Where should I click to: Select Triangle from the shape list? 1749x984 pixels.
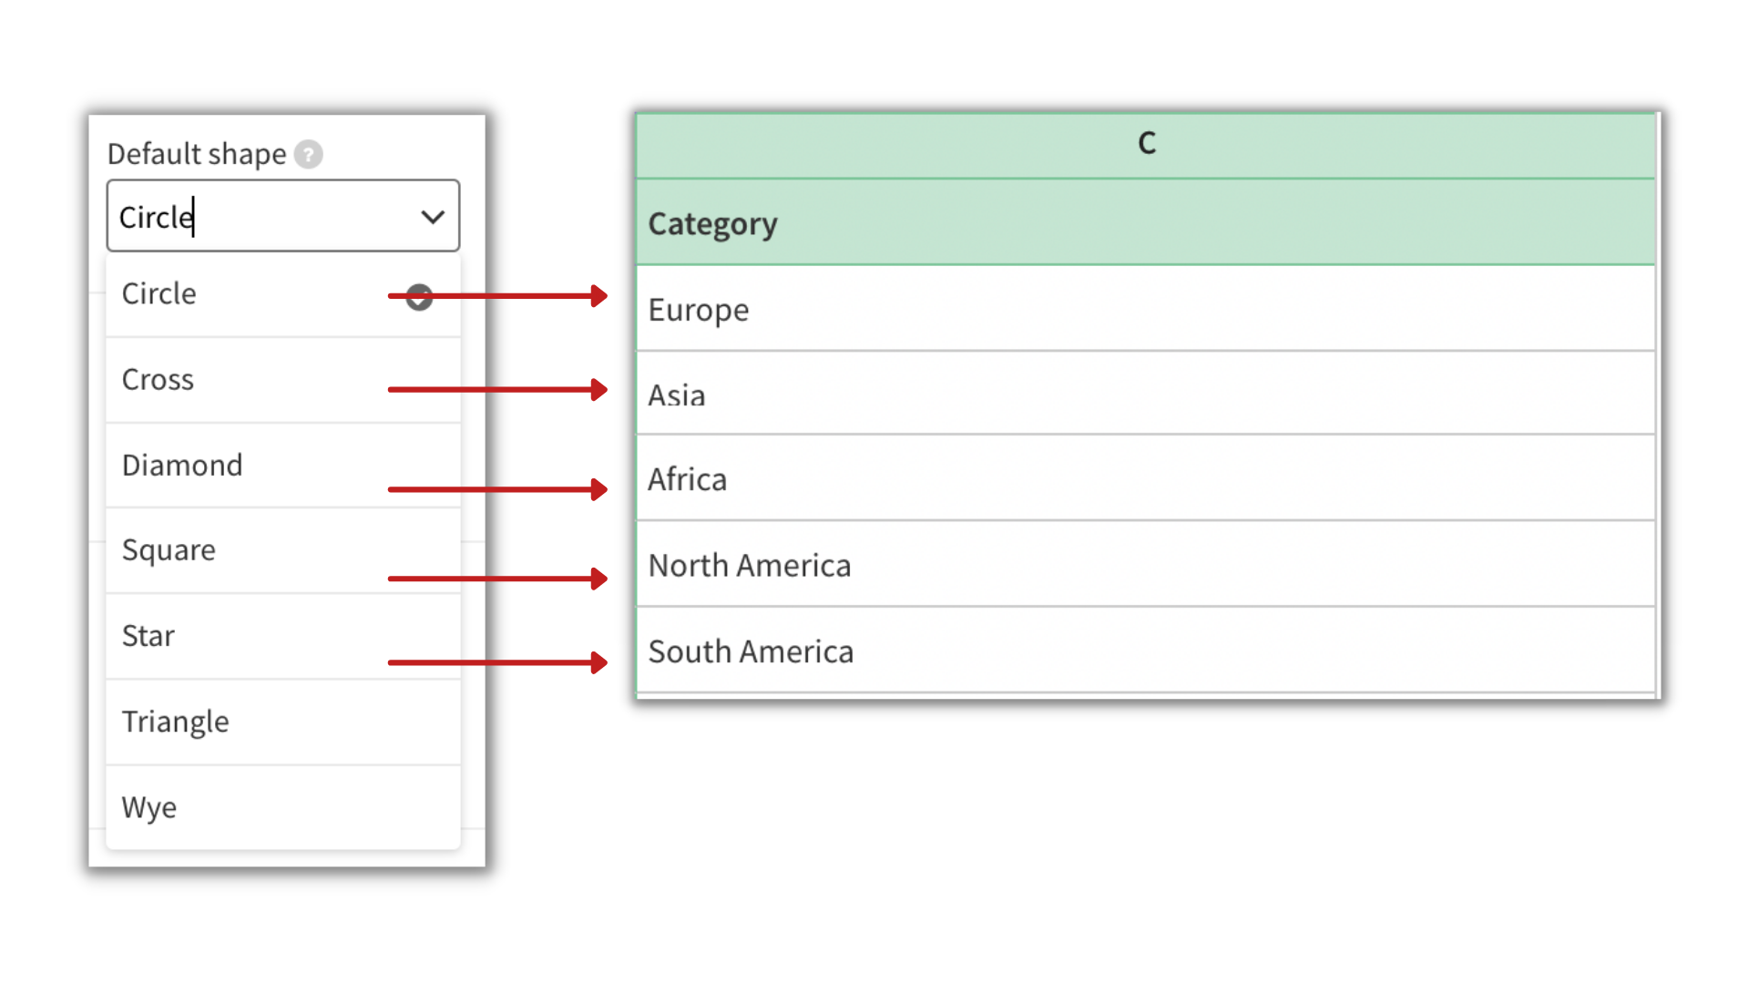(x=283, y=722)
